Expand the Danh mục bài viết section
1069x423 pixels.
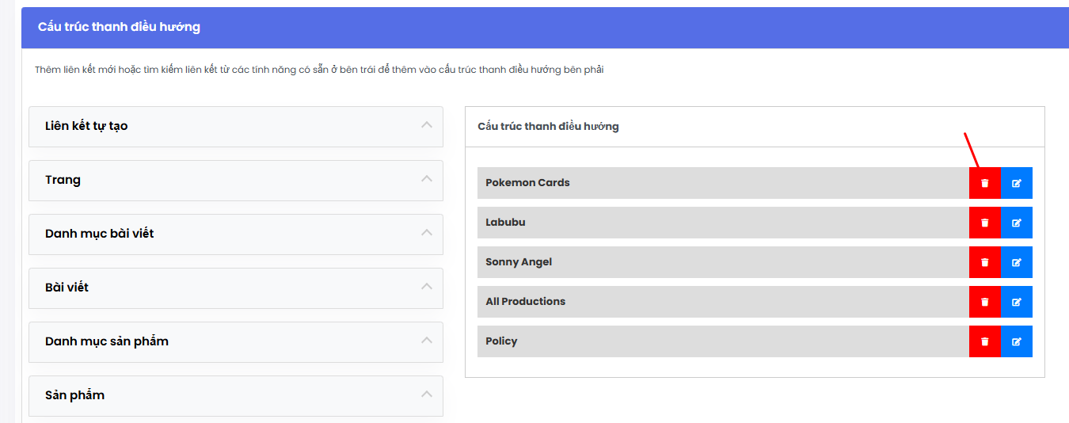[236, 234]
